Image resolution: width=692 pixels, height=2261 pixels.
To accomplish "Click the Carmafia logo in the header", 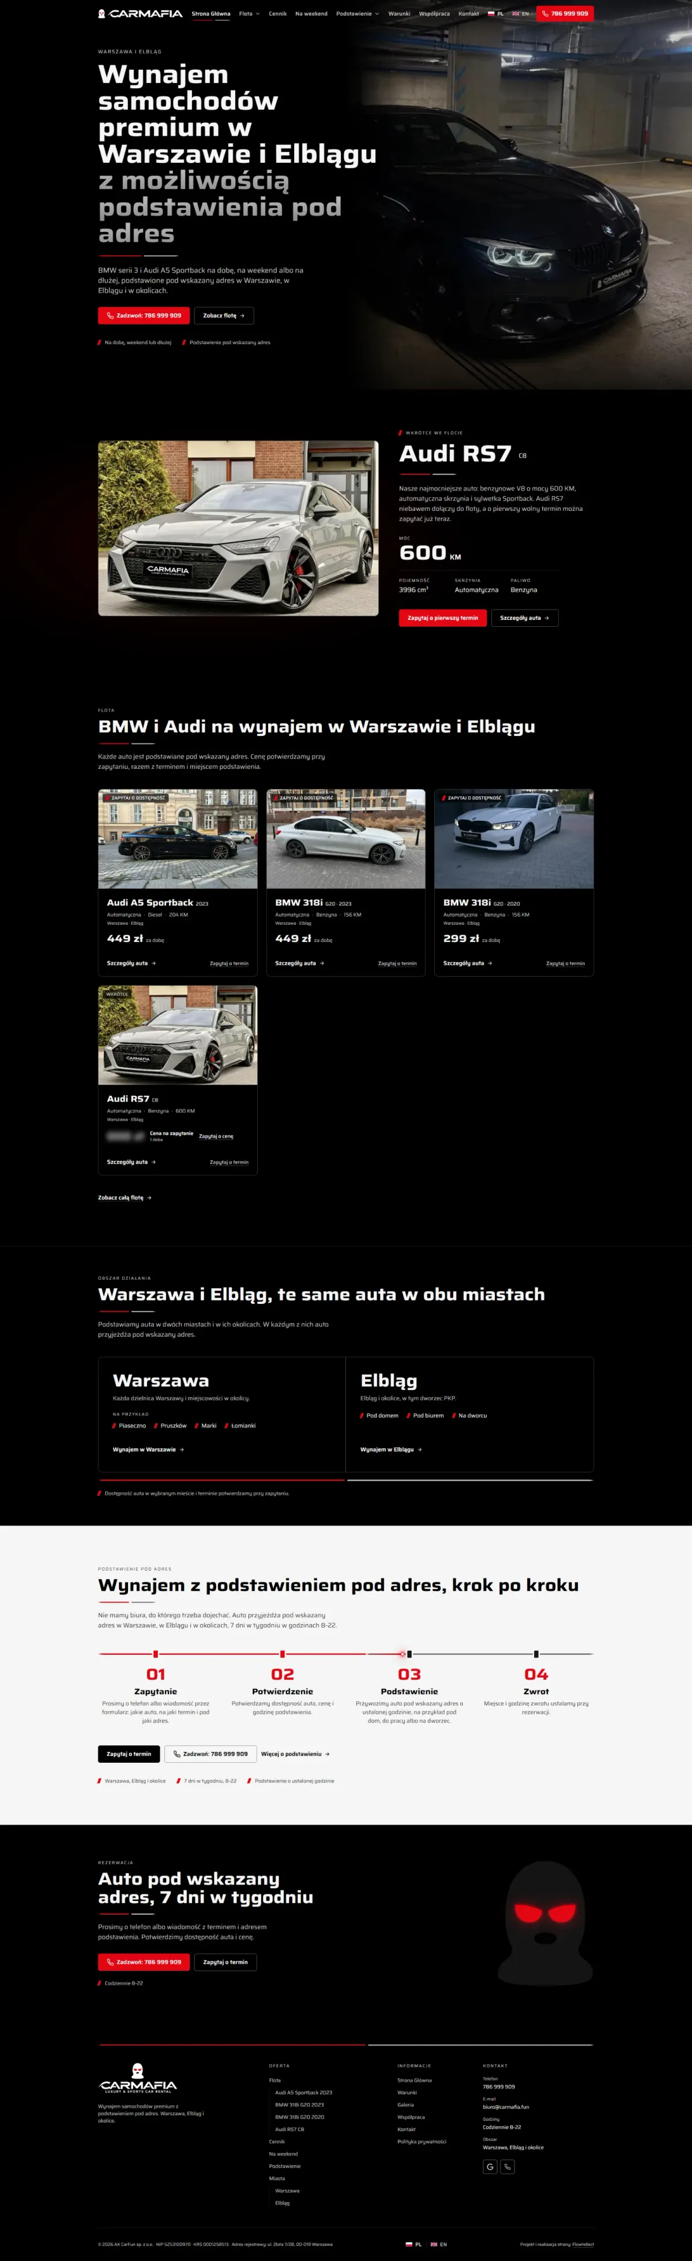I will coord(140,13).
